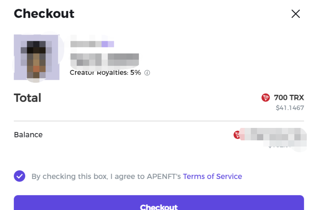Image resolution: width=312 pixels, height=210 pixels.
Task: Click the blurred NFT title text
Action: pos(104,60)
